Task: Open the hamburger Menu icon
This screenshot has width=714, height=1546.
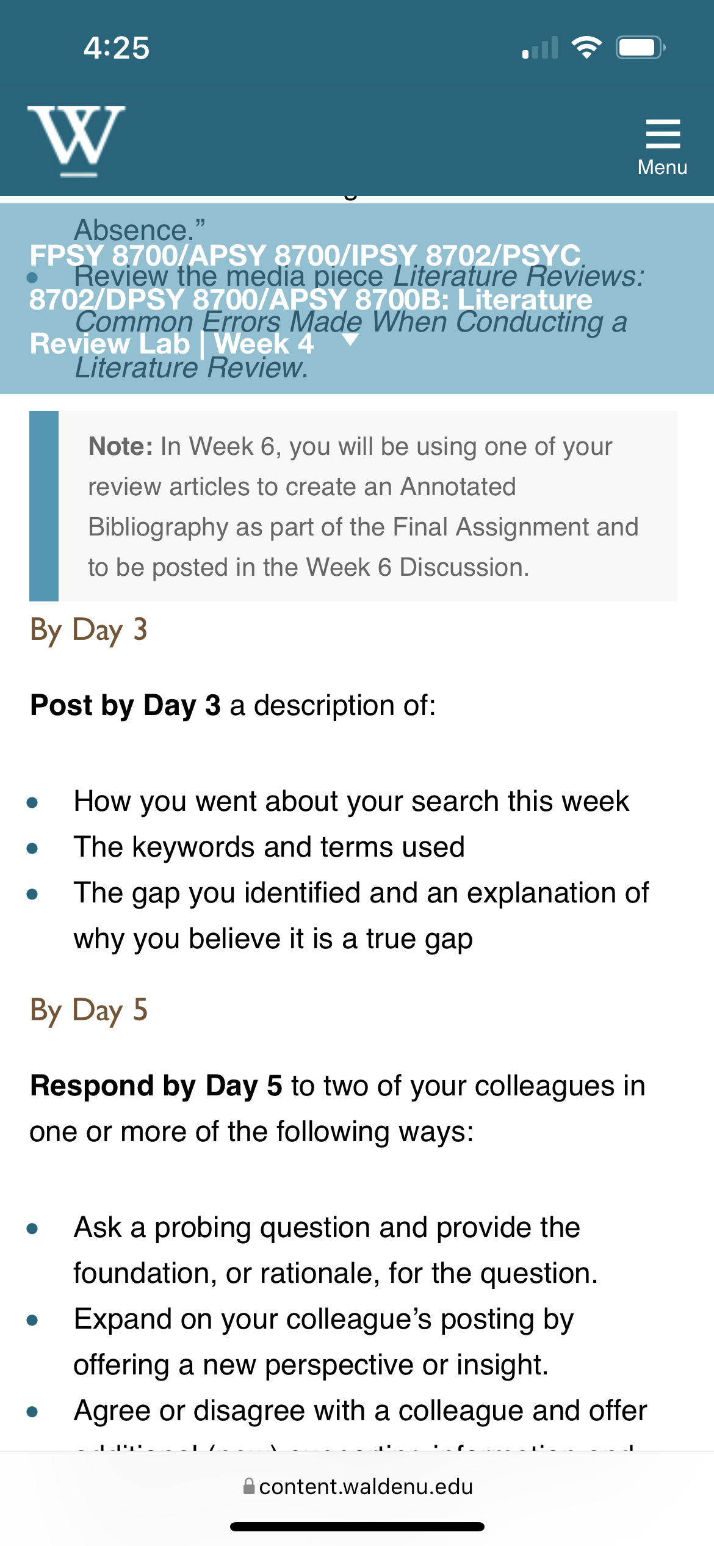Action: [663, 134]
